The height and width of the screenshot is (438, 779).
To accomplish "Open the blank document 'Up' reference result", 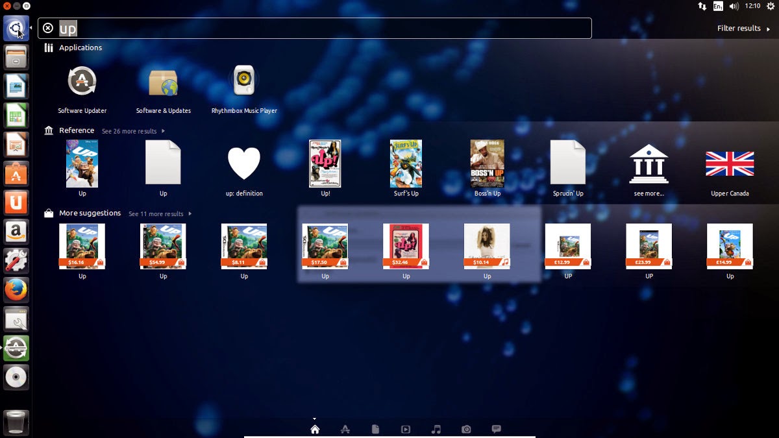I will (x=163, y=169).
